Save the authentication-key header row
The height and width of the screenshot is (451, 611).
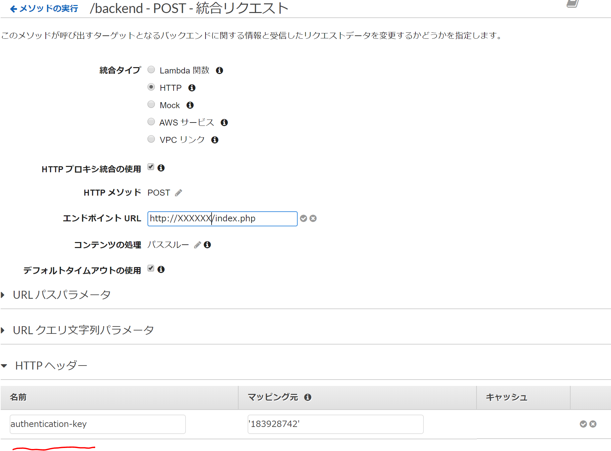click(x=583, y=424)
